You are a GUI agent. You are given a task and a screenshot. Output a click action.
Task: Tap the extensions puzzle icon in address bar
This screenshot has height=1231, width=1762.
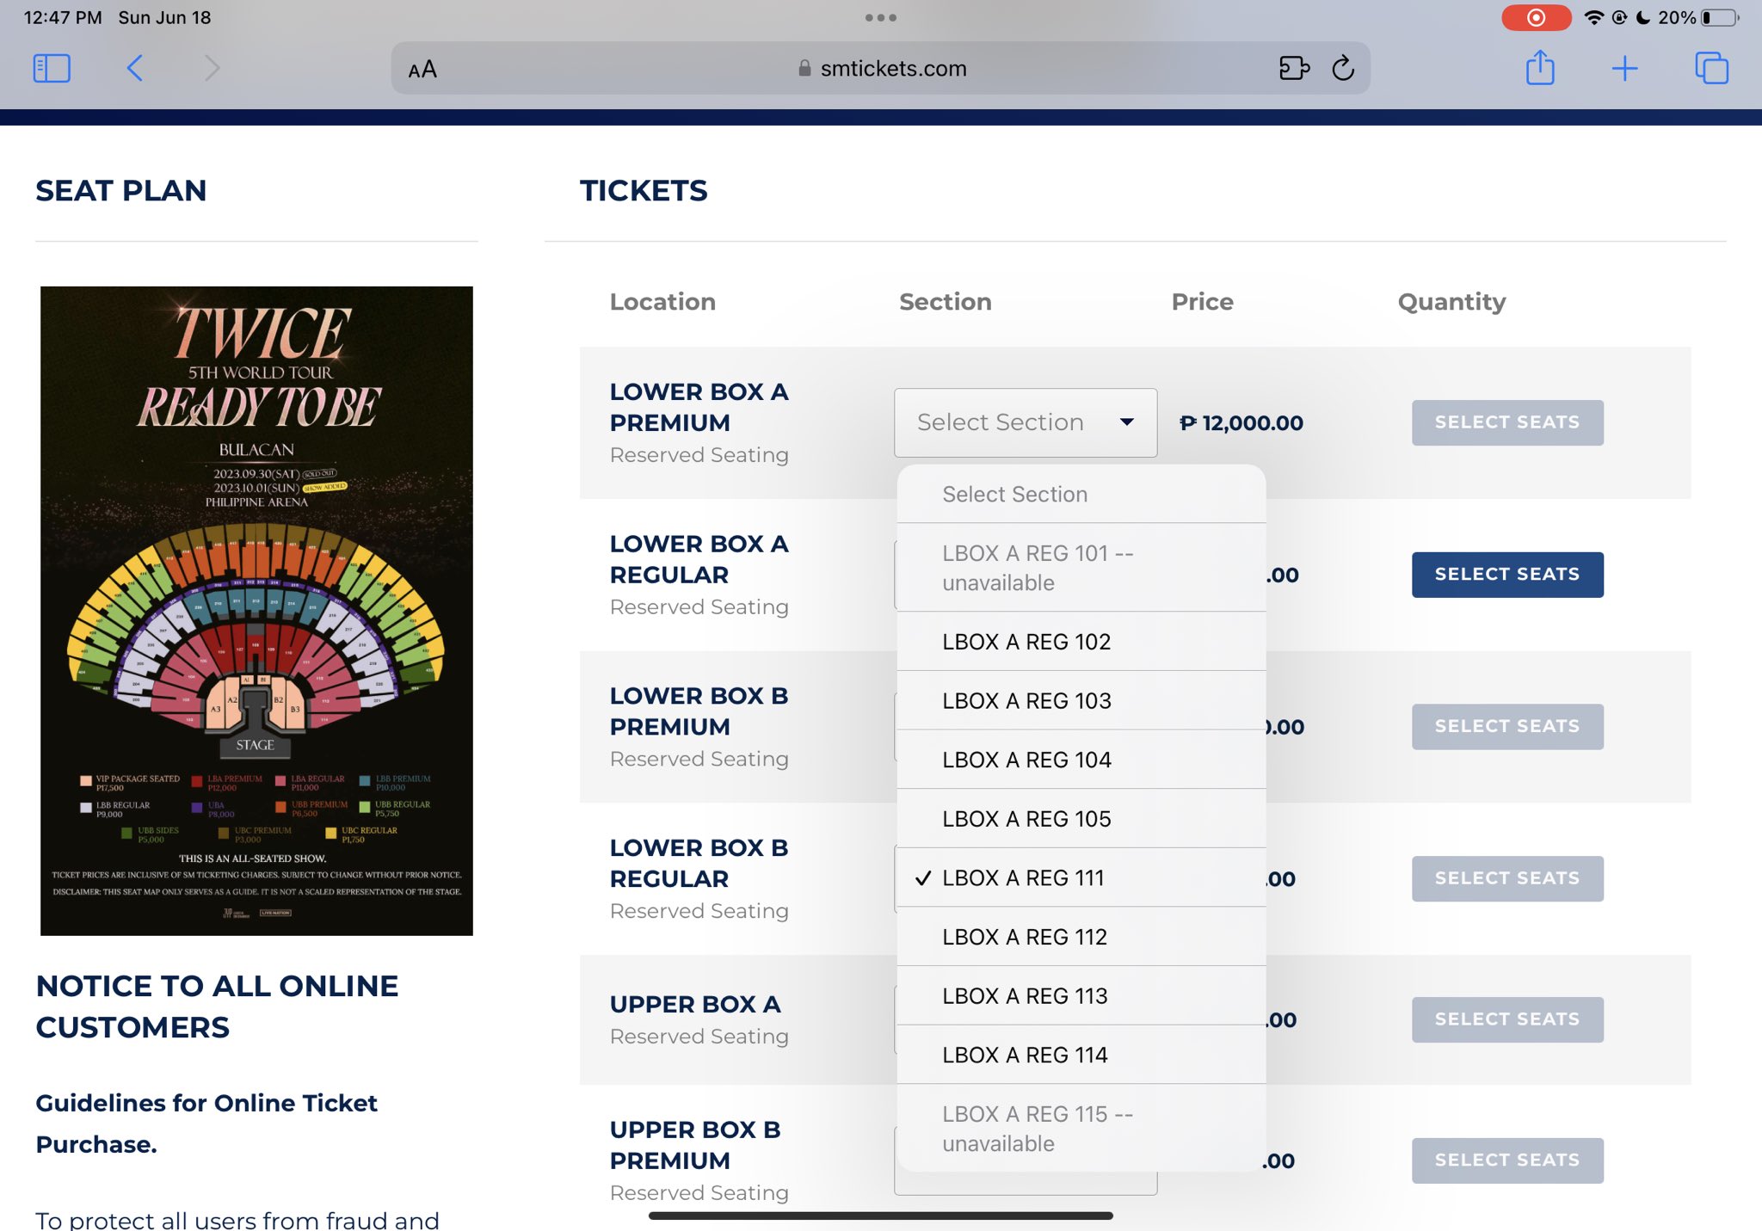pyautogui.click(x=1293, y=68)
